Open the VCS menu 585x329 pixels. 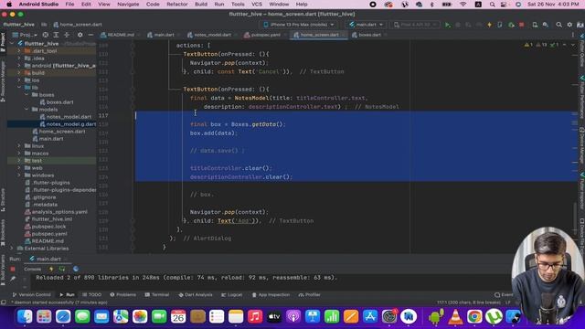pos(256,5)
